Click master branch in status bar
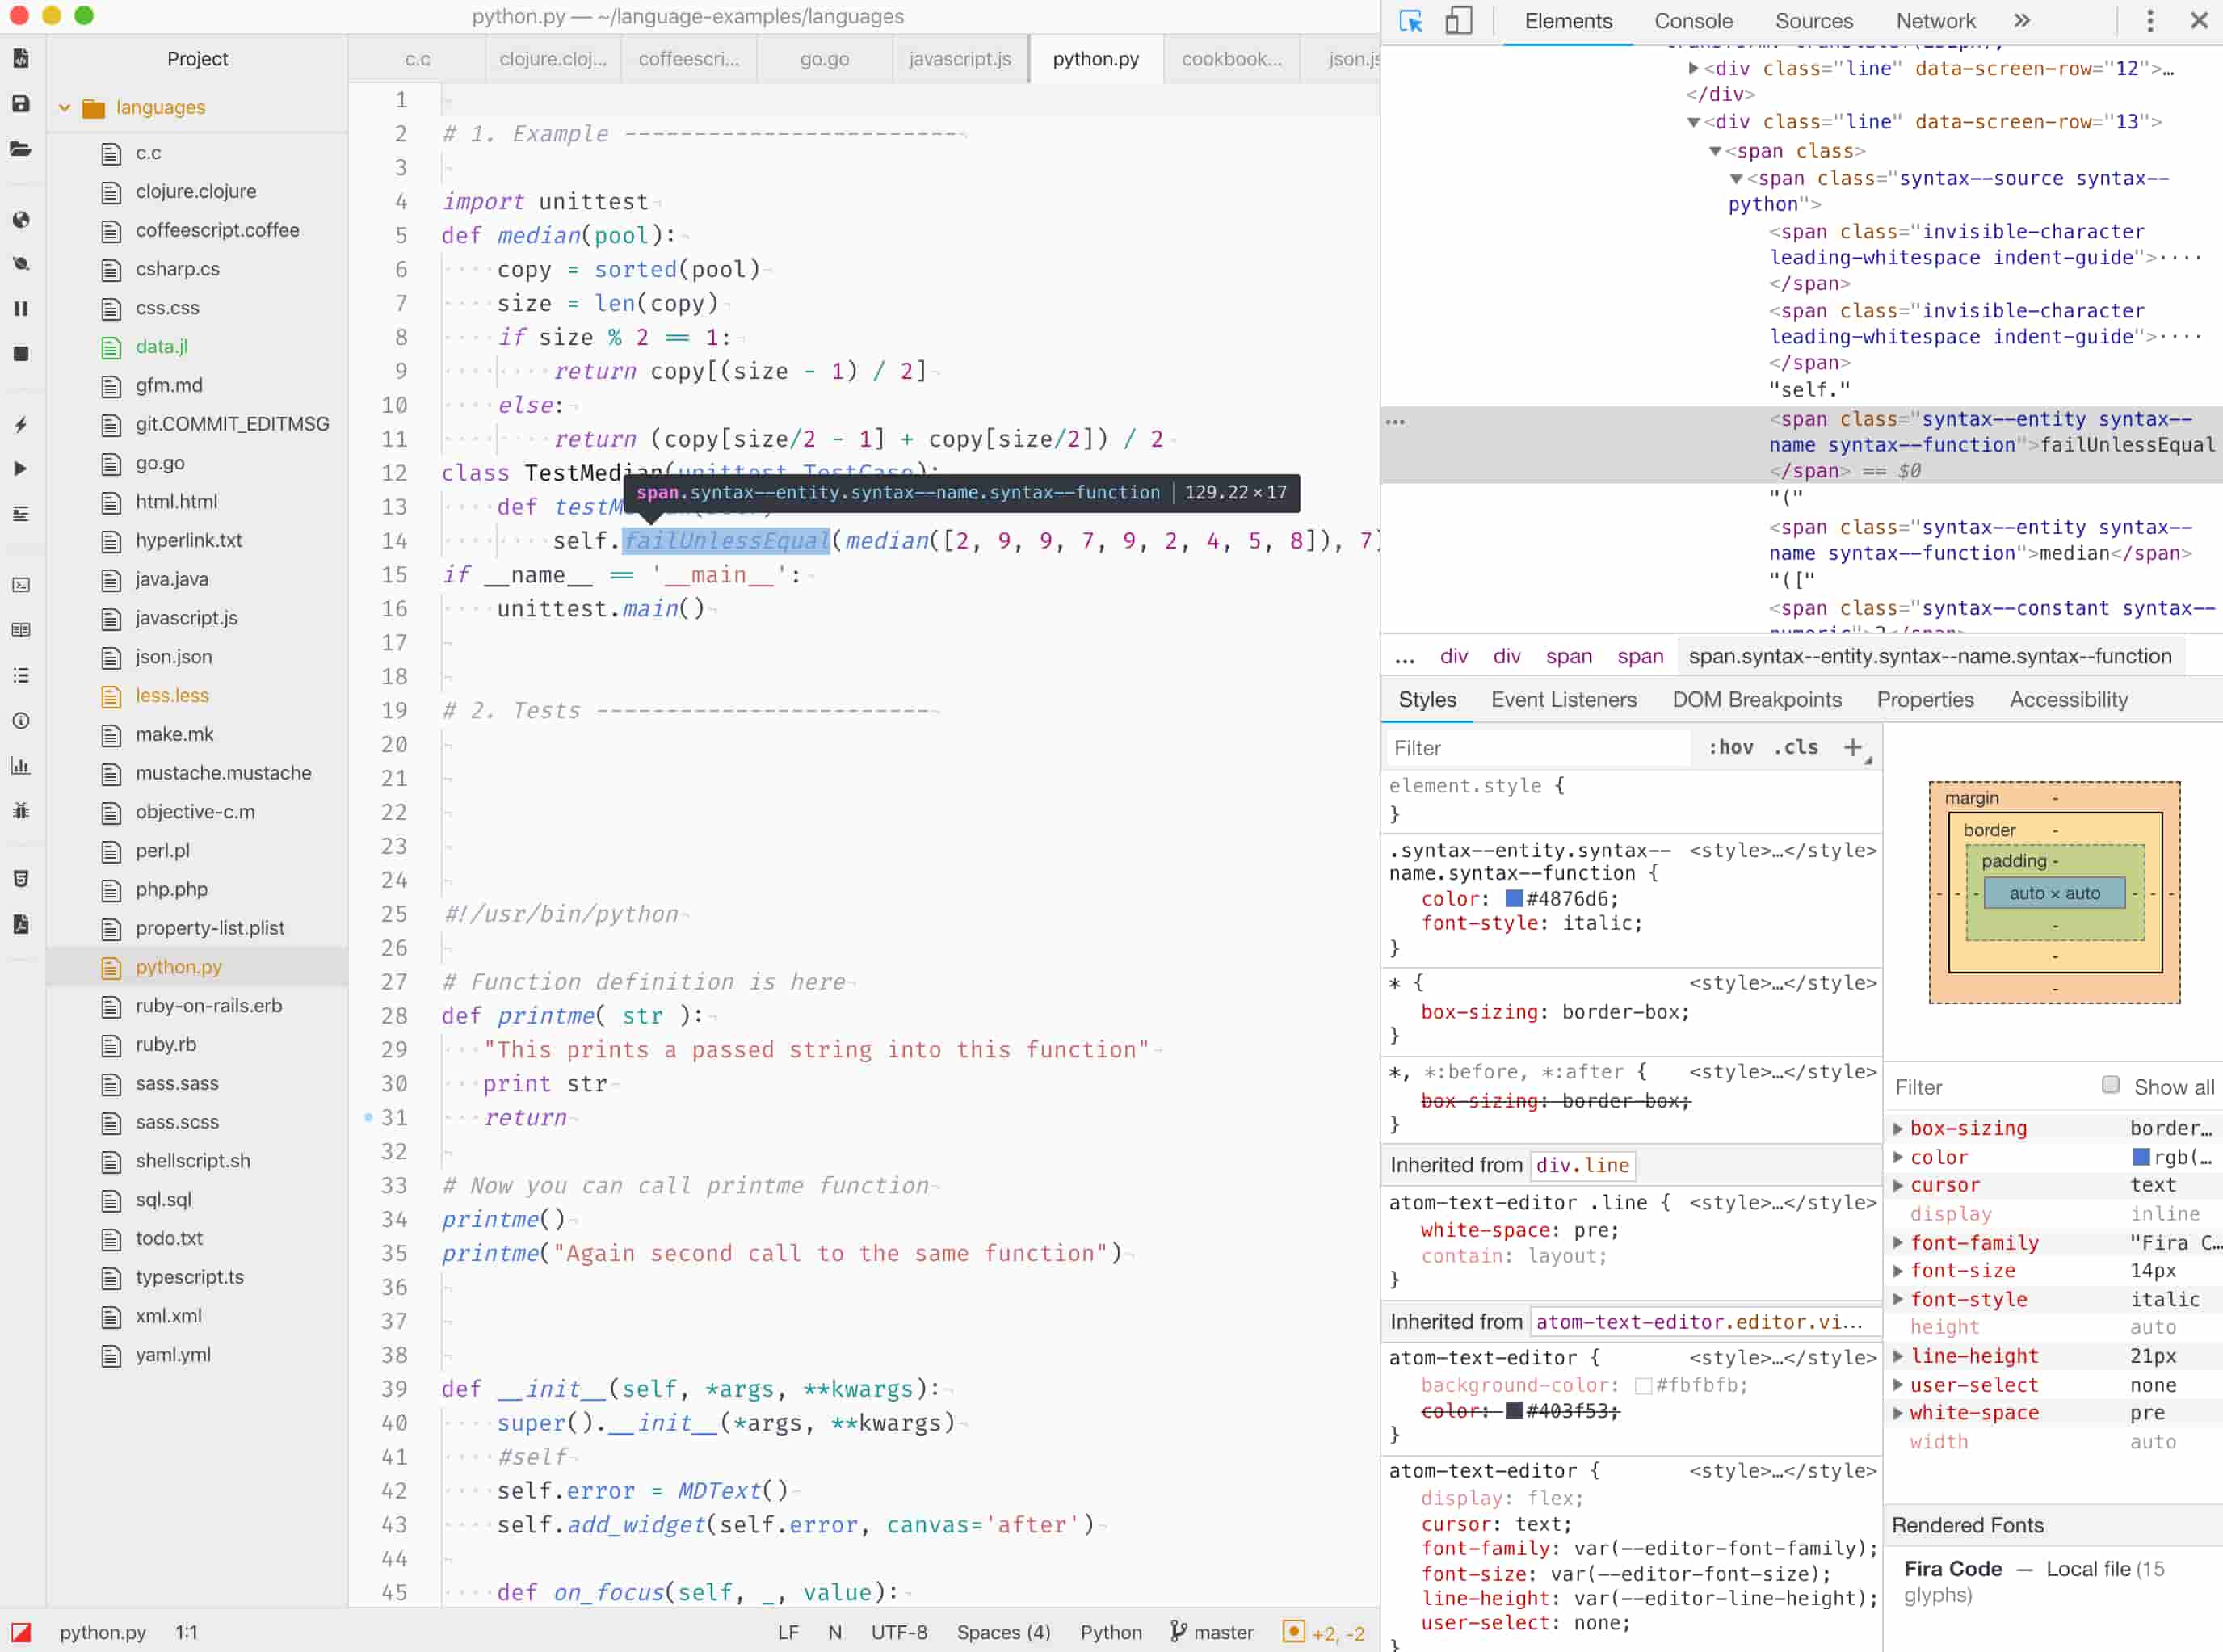The image size is (2223, 1652). pos(1212,1633)
